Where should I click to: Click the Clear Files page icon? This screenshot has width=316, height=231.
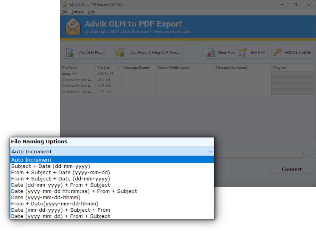(x=211, y=52)
